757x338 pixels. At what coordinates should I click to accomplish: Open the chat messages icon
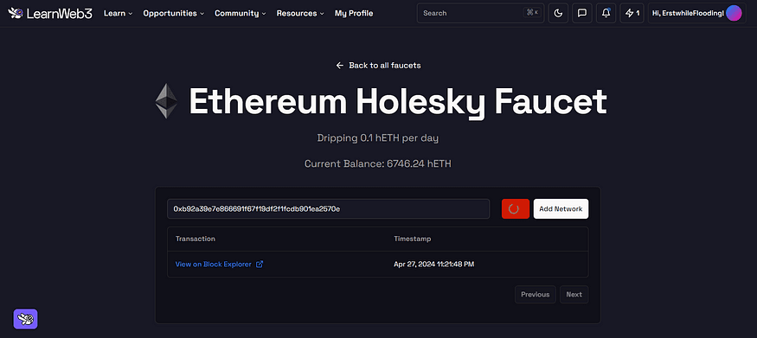pos(582,13)
